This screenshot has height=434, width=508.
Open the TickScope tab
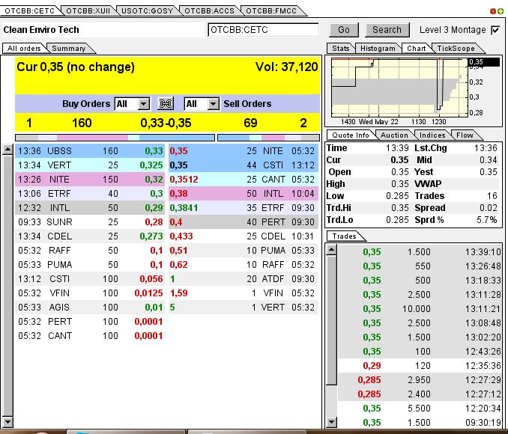(456, 49)
